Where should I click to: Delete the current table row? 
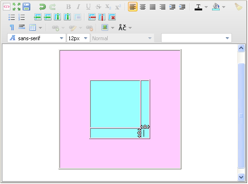(92, 17)
